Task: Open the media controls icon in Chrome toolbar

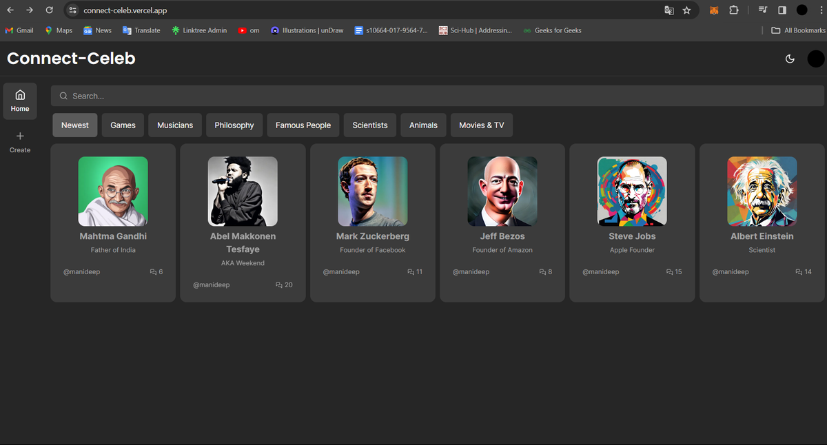Action: click(763, 10)
